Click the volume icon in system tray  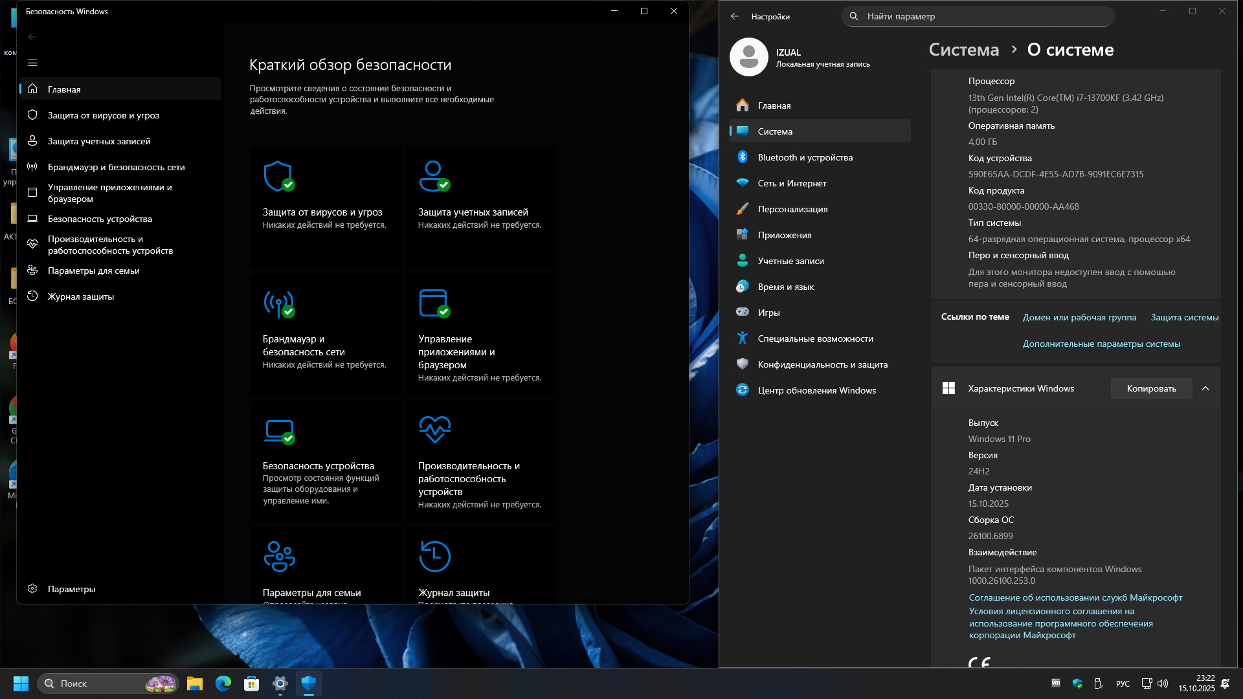(x=1163, y=683)
